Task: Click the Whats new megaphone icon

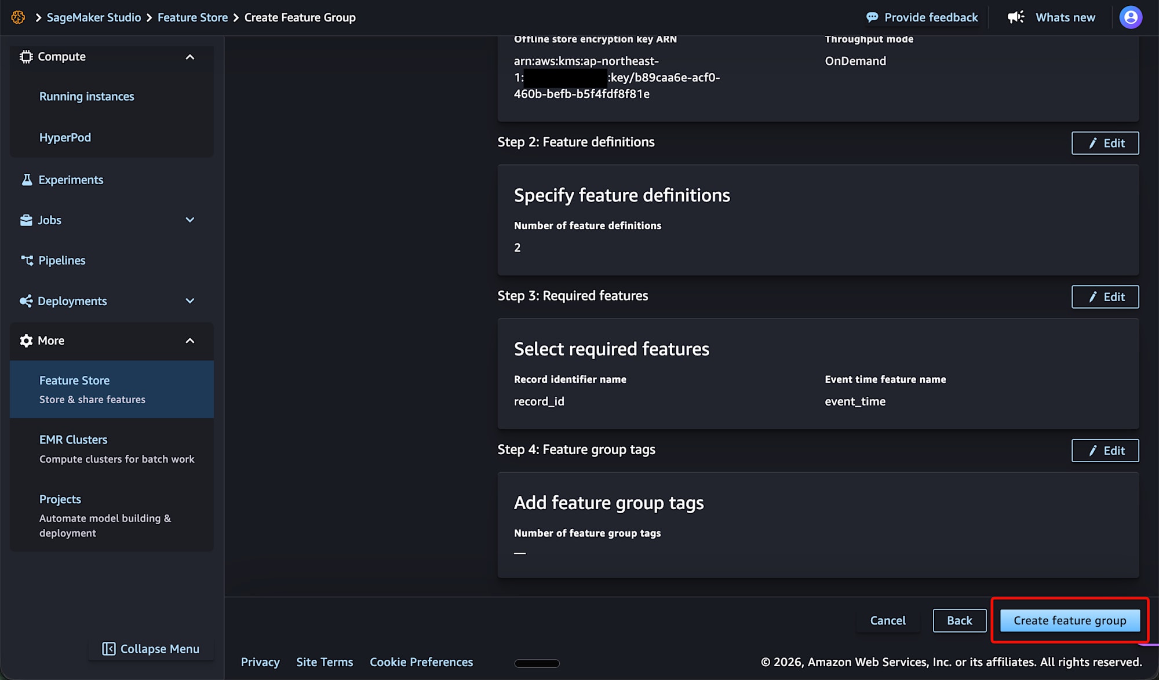Action: coord(1016,17)
